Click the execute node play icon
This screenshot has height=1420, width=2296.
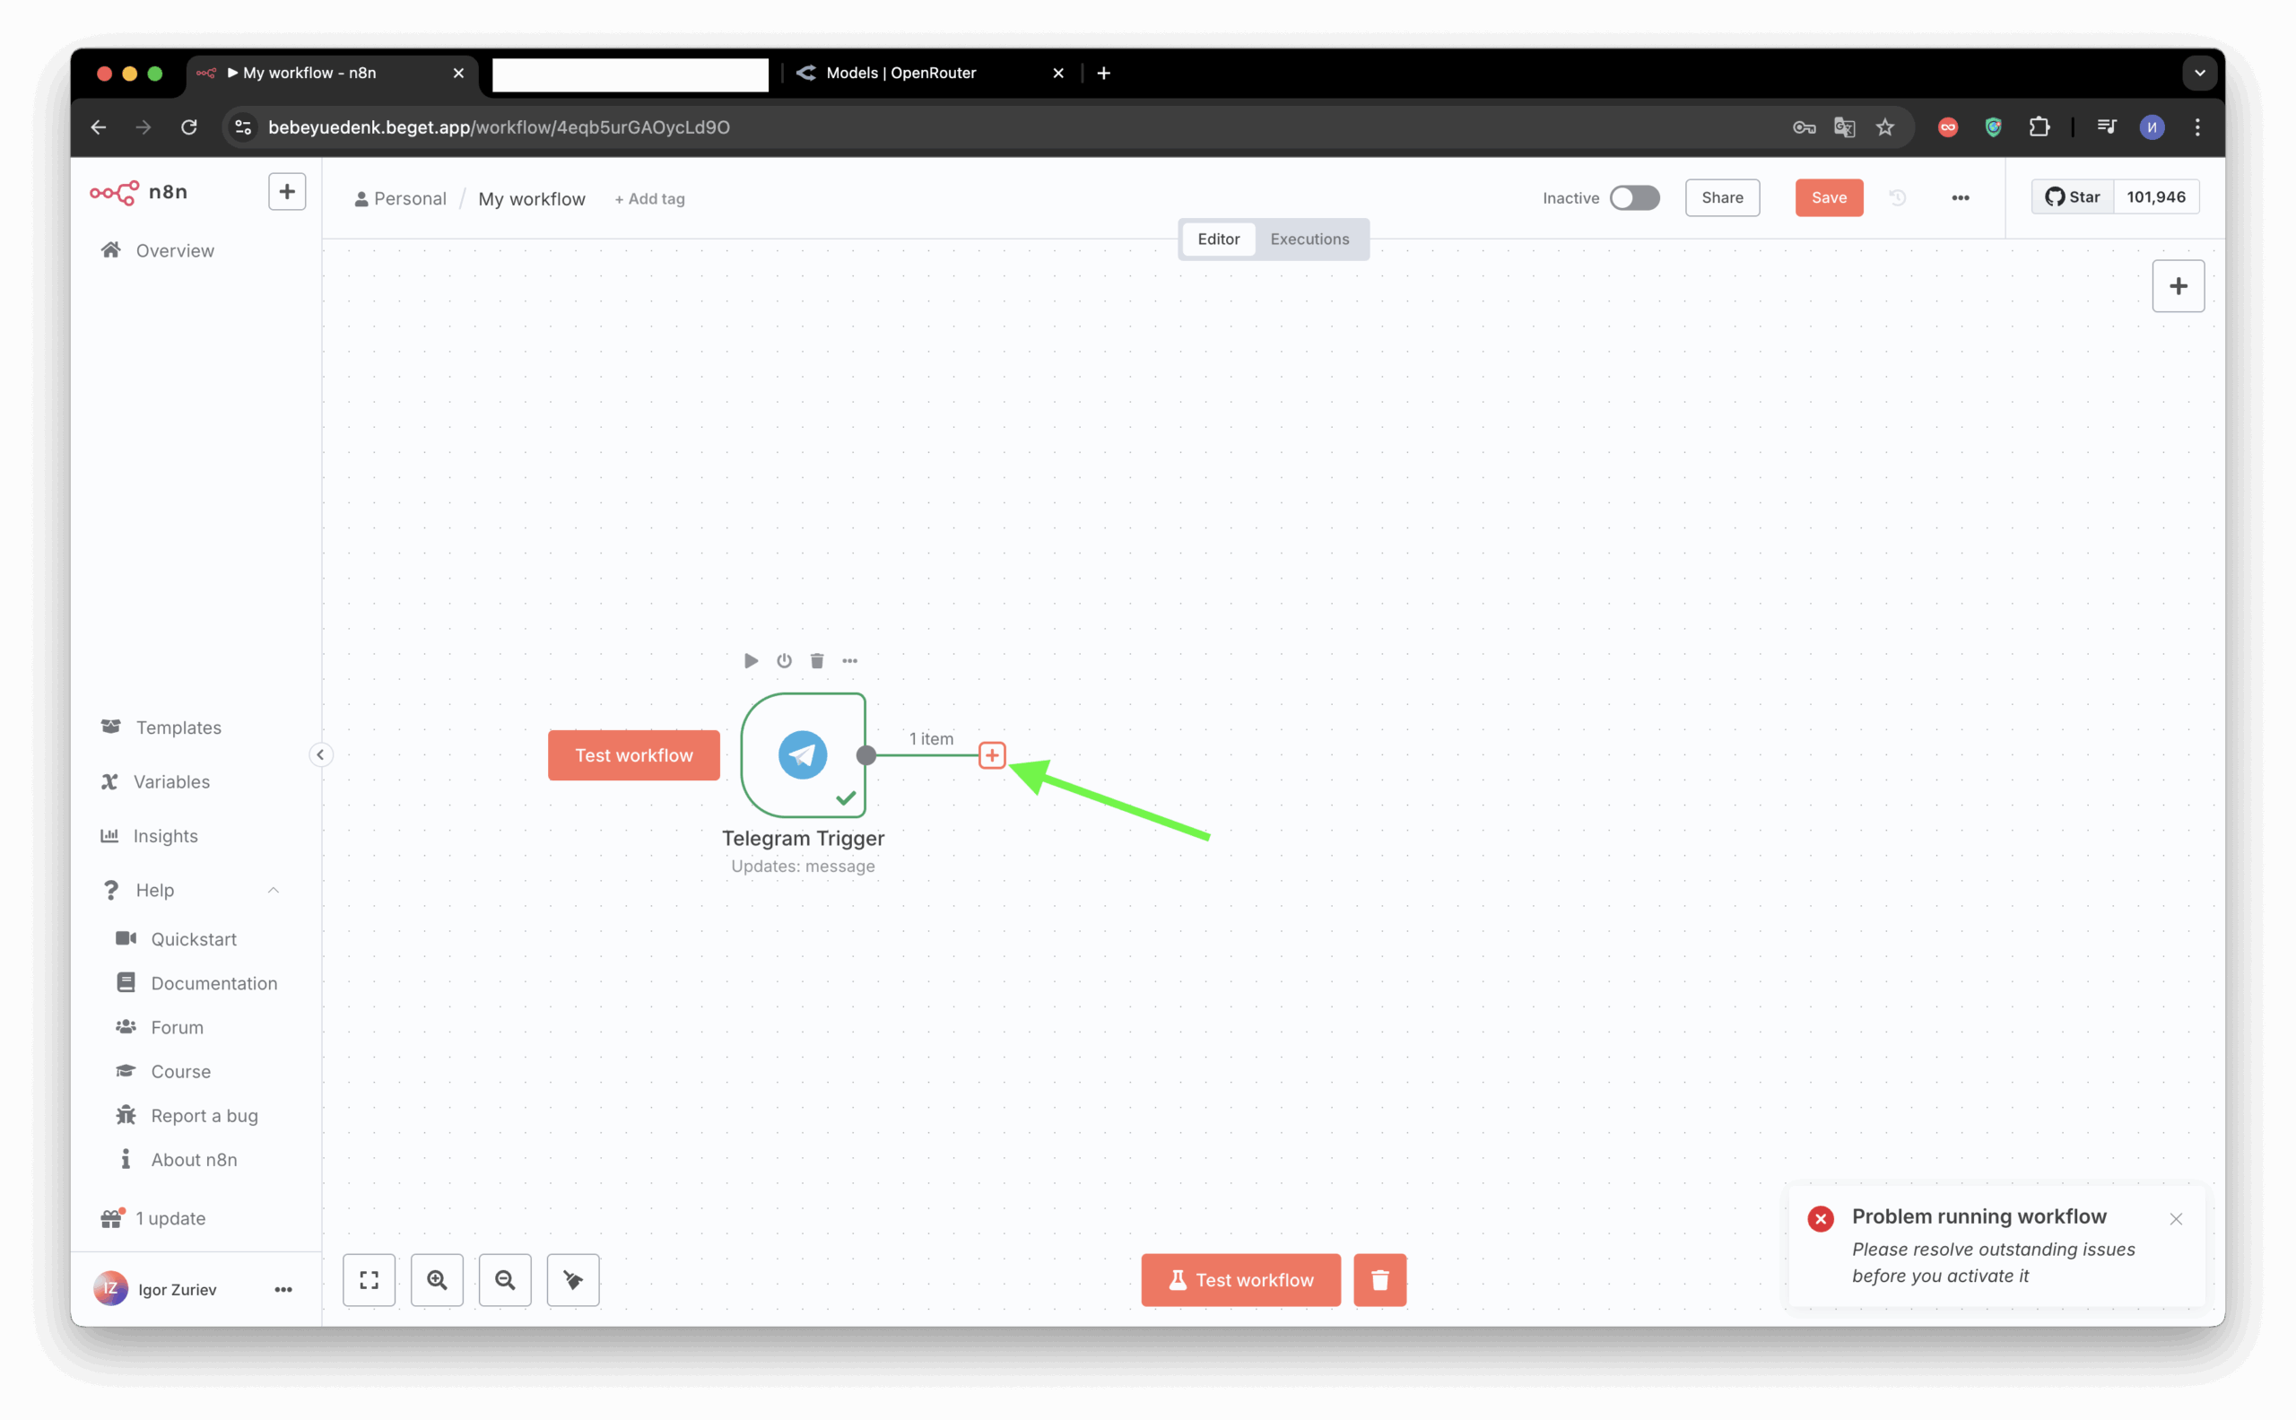coord(751,660)
